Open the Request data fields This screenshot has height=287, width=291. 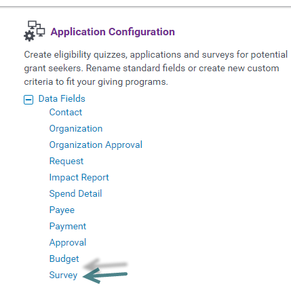pyautogui.click(x=66, y=161)
